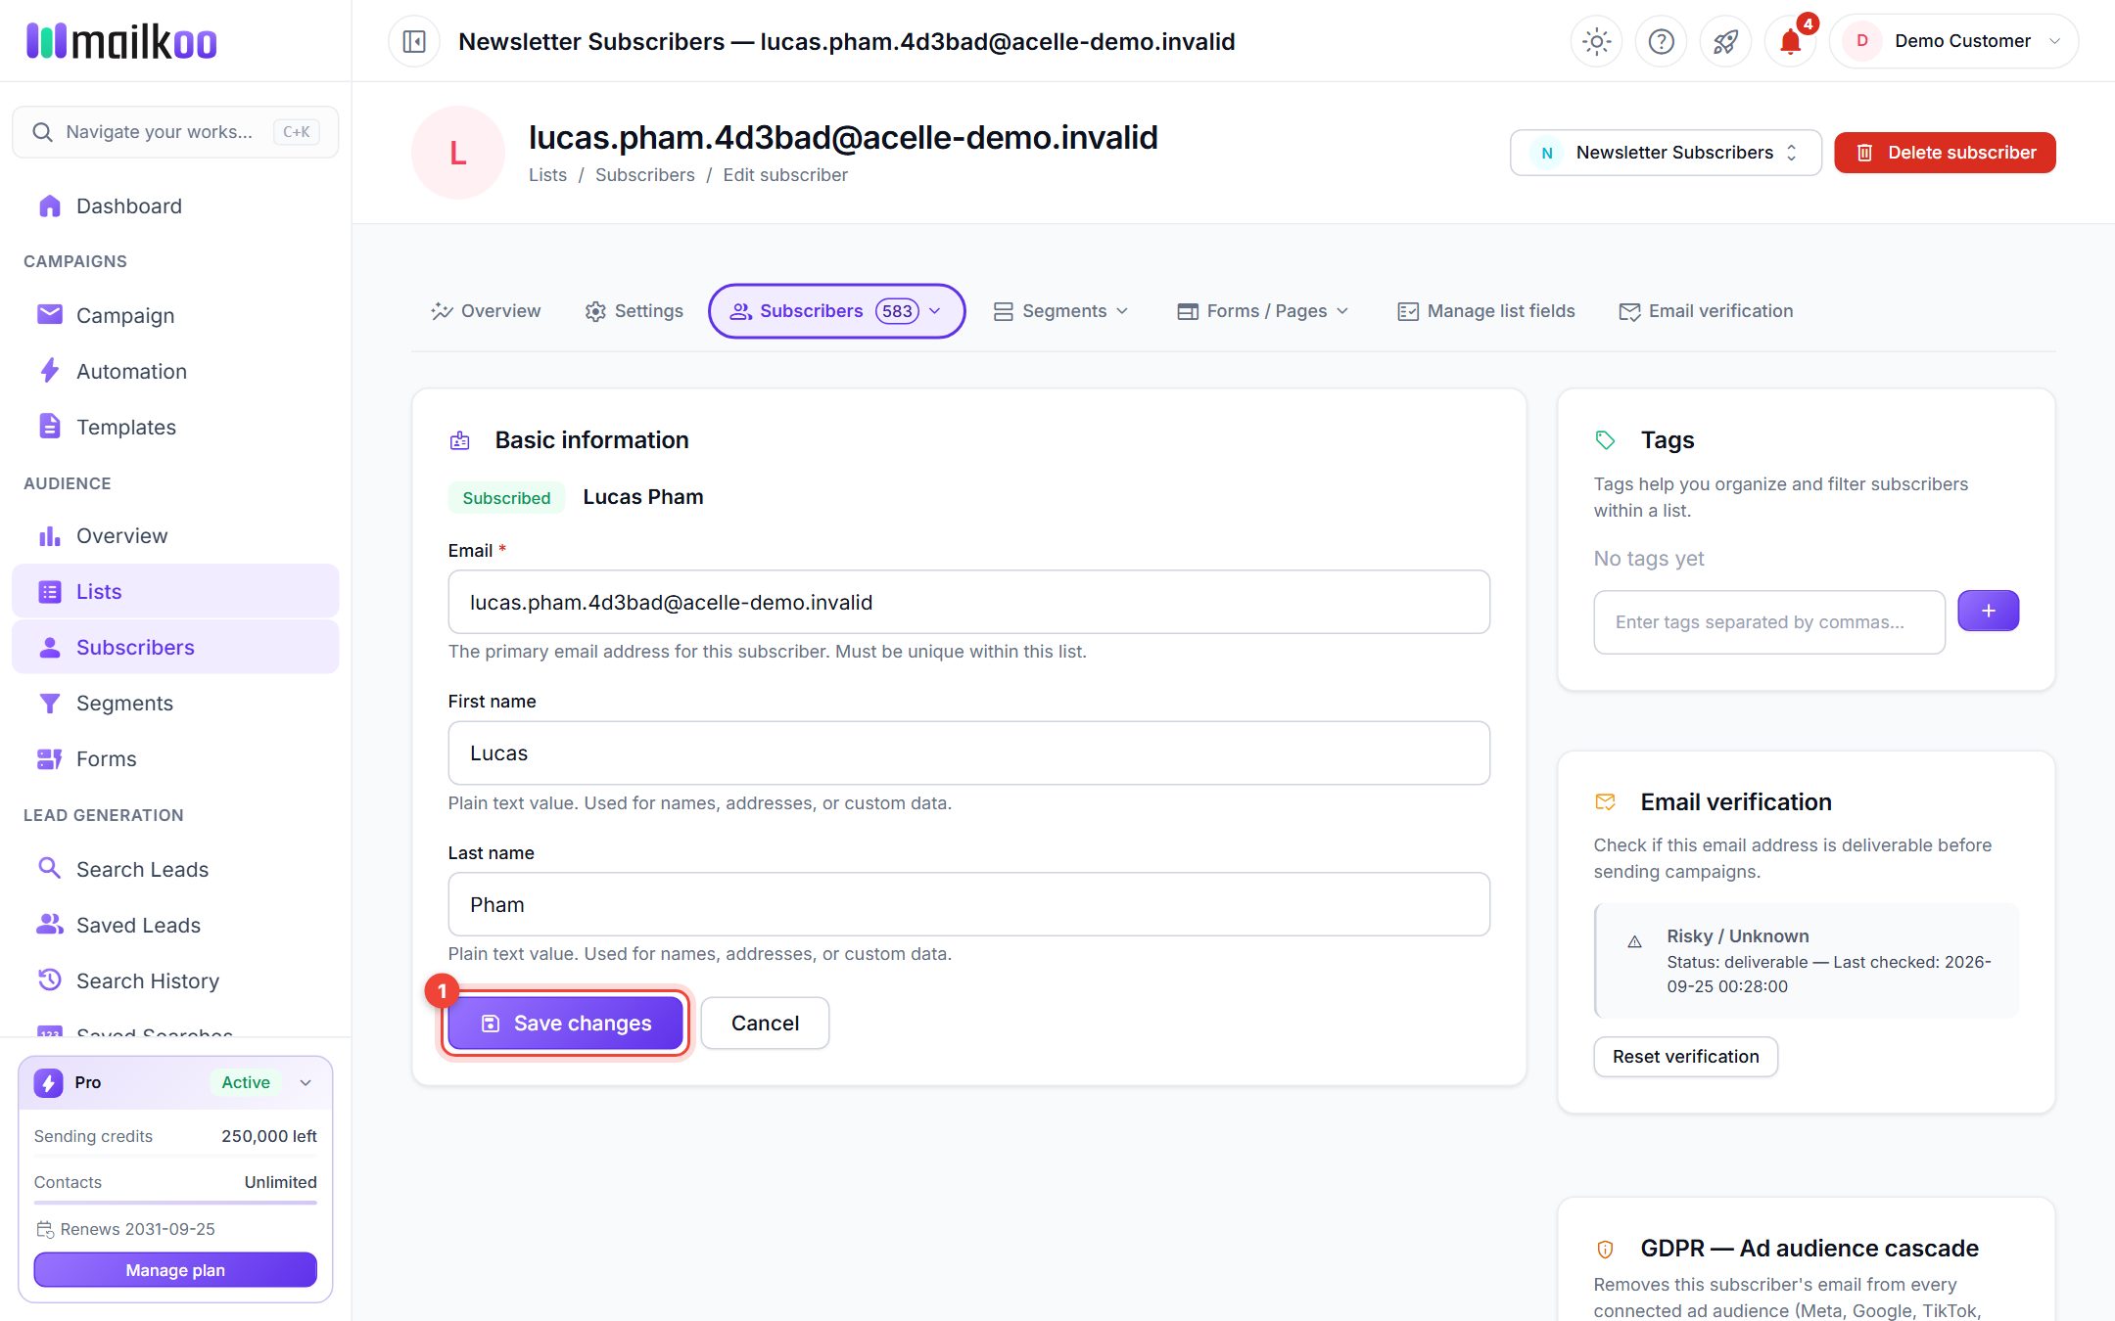Viewport: 2115px width, 1321px height.
Task: Select Lists in the sidebar
Action: (175, 591)
